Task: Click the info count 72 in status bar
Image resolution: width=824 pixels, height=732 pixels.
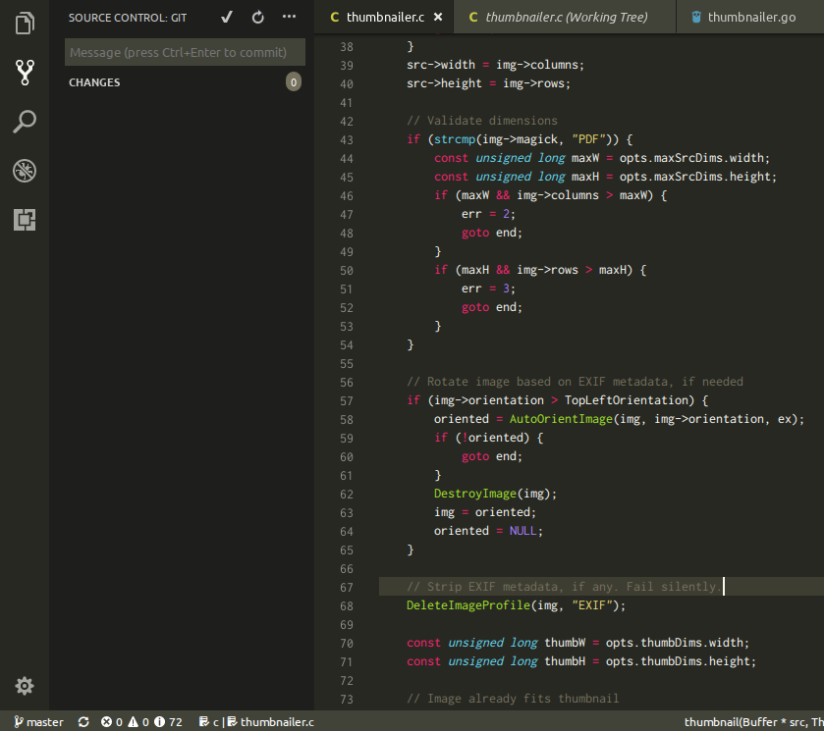Action: 168,722
